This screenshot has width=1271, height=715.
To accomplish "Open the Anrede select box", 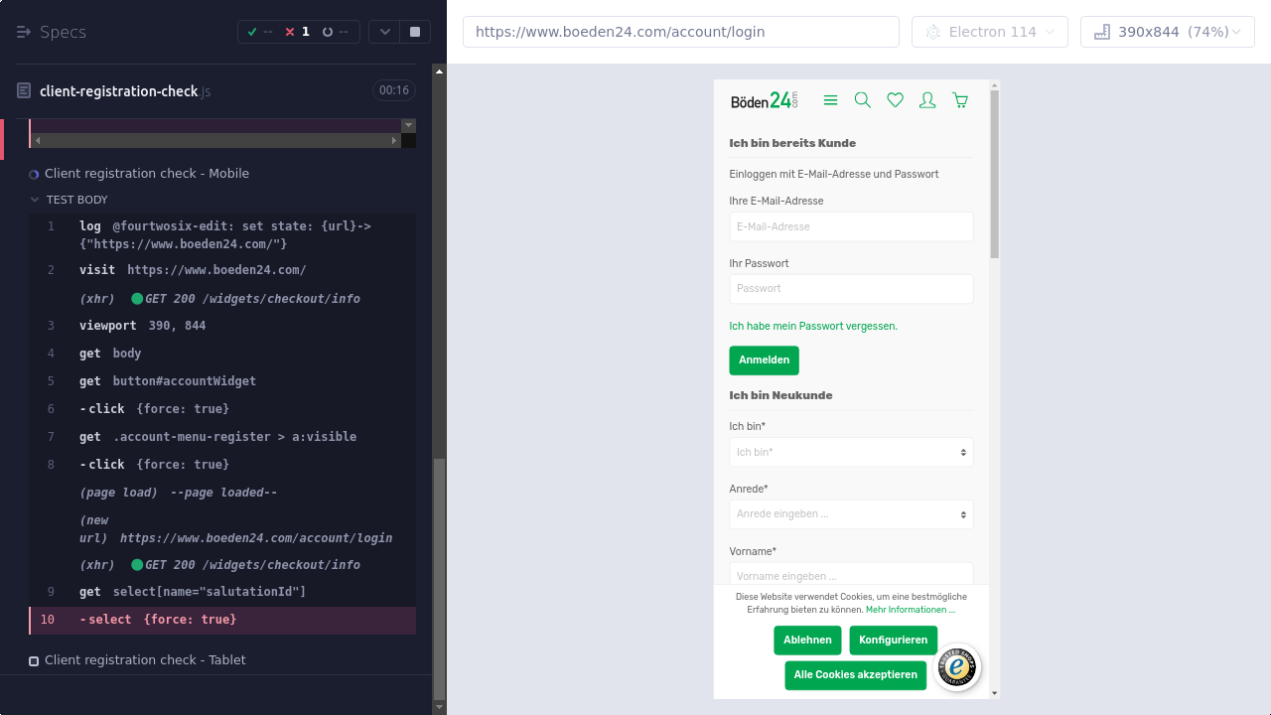I will tap(851, 514).
